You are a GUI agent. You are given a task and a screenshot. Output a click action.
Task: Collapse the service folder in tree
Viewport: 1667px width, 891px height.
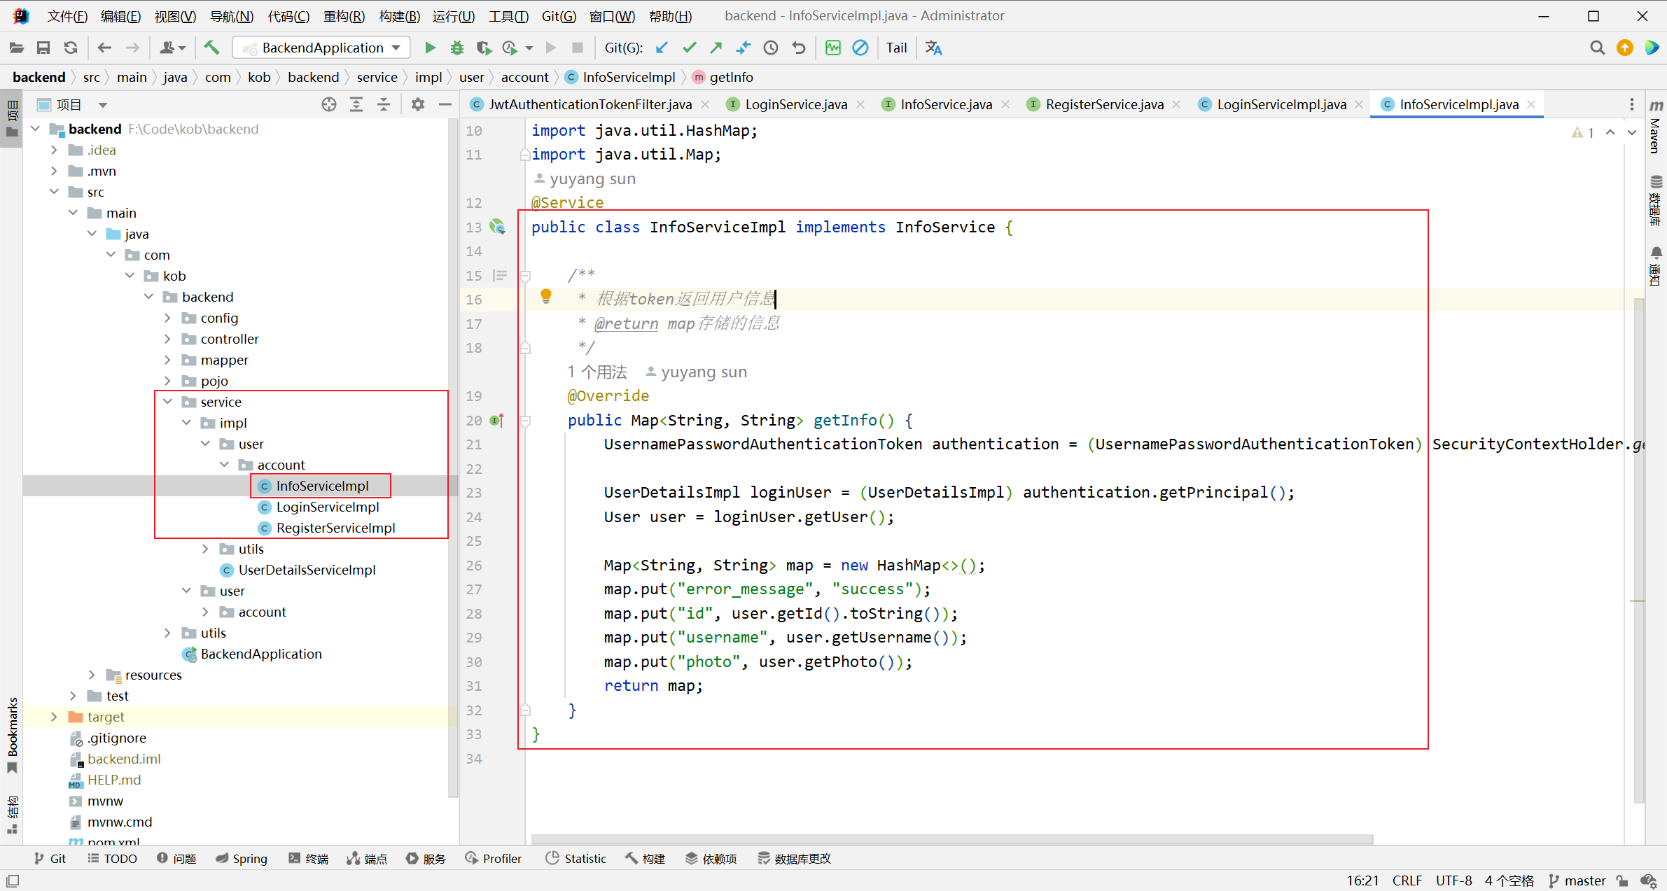click(x=167, y=402)
